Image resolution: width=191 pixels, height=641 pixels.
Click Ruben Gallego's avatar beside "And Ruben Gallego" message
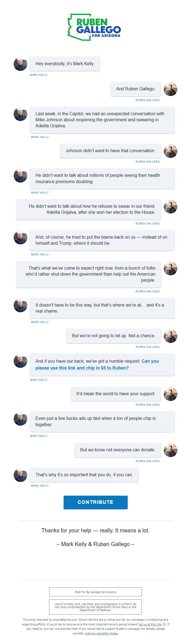click(x=171, y=89)
